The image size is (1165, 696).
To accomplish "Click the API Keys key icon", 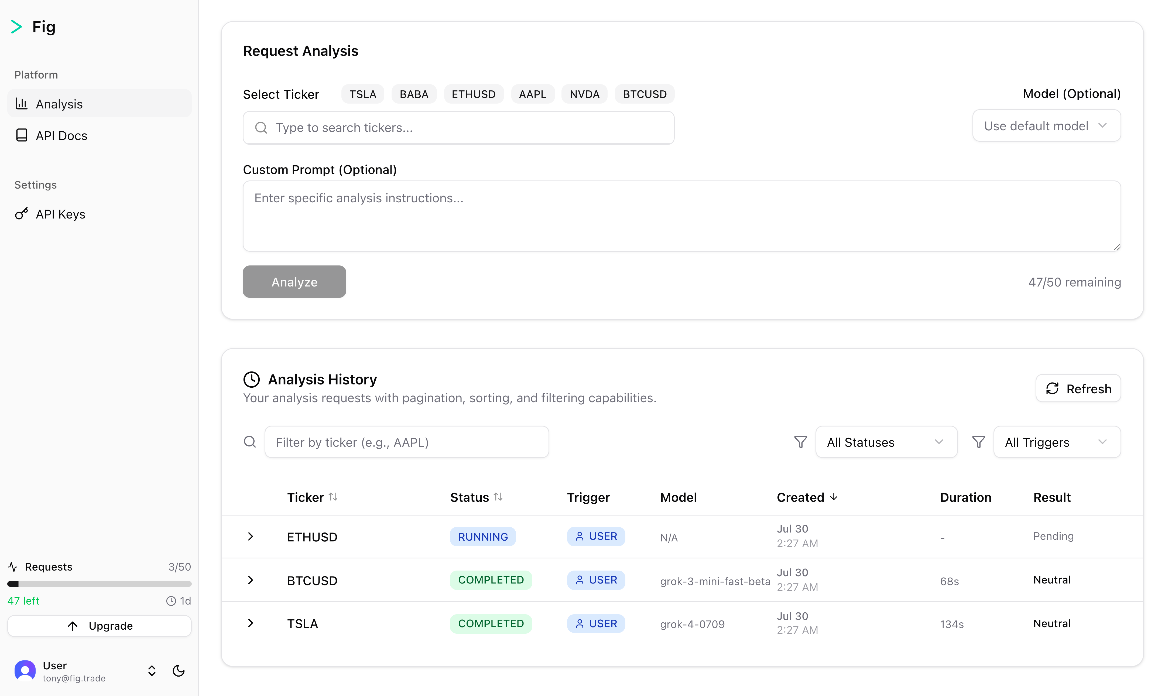I will click(22, 214).
